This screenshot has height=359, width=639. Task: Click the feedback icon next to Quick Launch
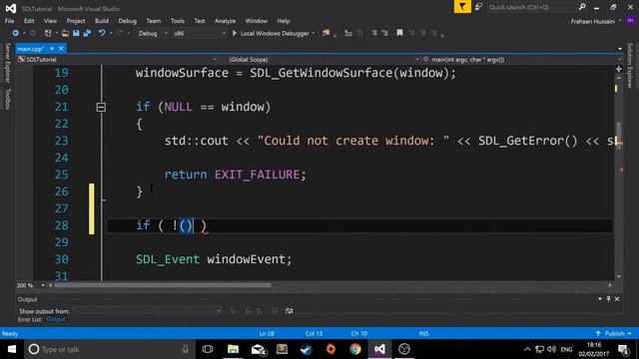pos(478,7)
